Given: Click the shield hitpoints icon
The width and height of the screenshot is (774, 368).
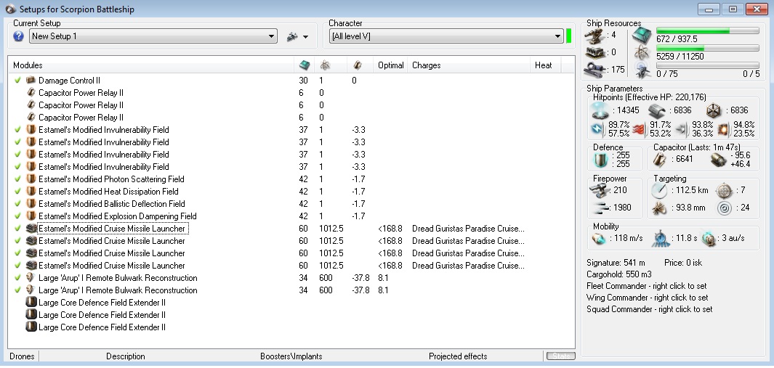Looking at the screenshot, I should pos(600,110).
